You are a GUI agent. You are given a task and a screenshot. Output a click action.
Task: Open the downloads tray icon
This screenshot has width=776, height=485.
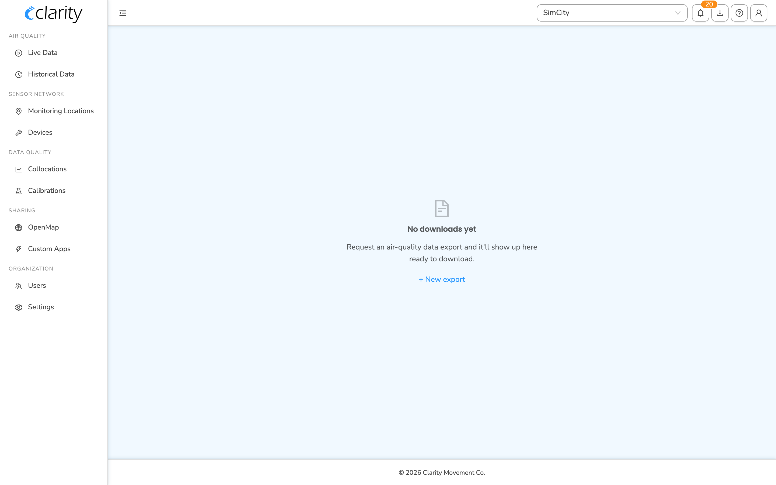point(720,13)
